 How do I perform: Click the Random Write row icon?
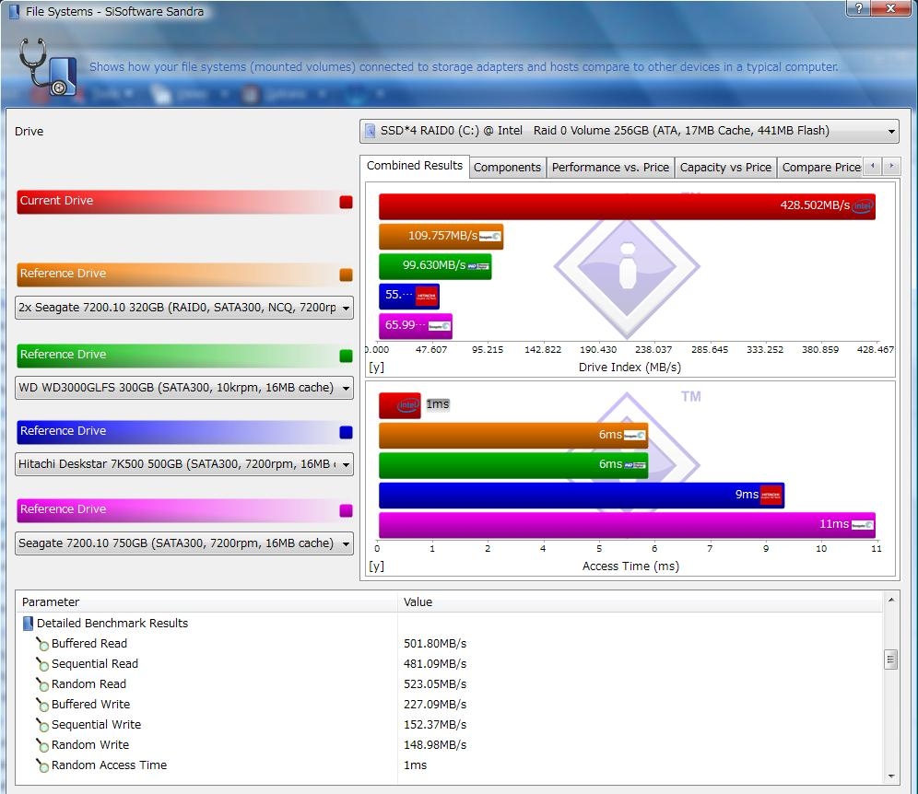click(42, 745)
